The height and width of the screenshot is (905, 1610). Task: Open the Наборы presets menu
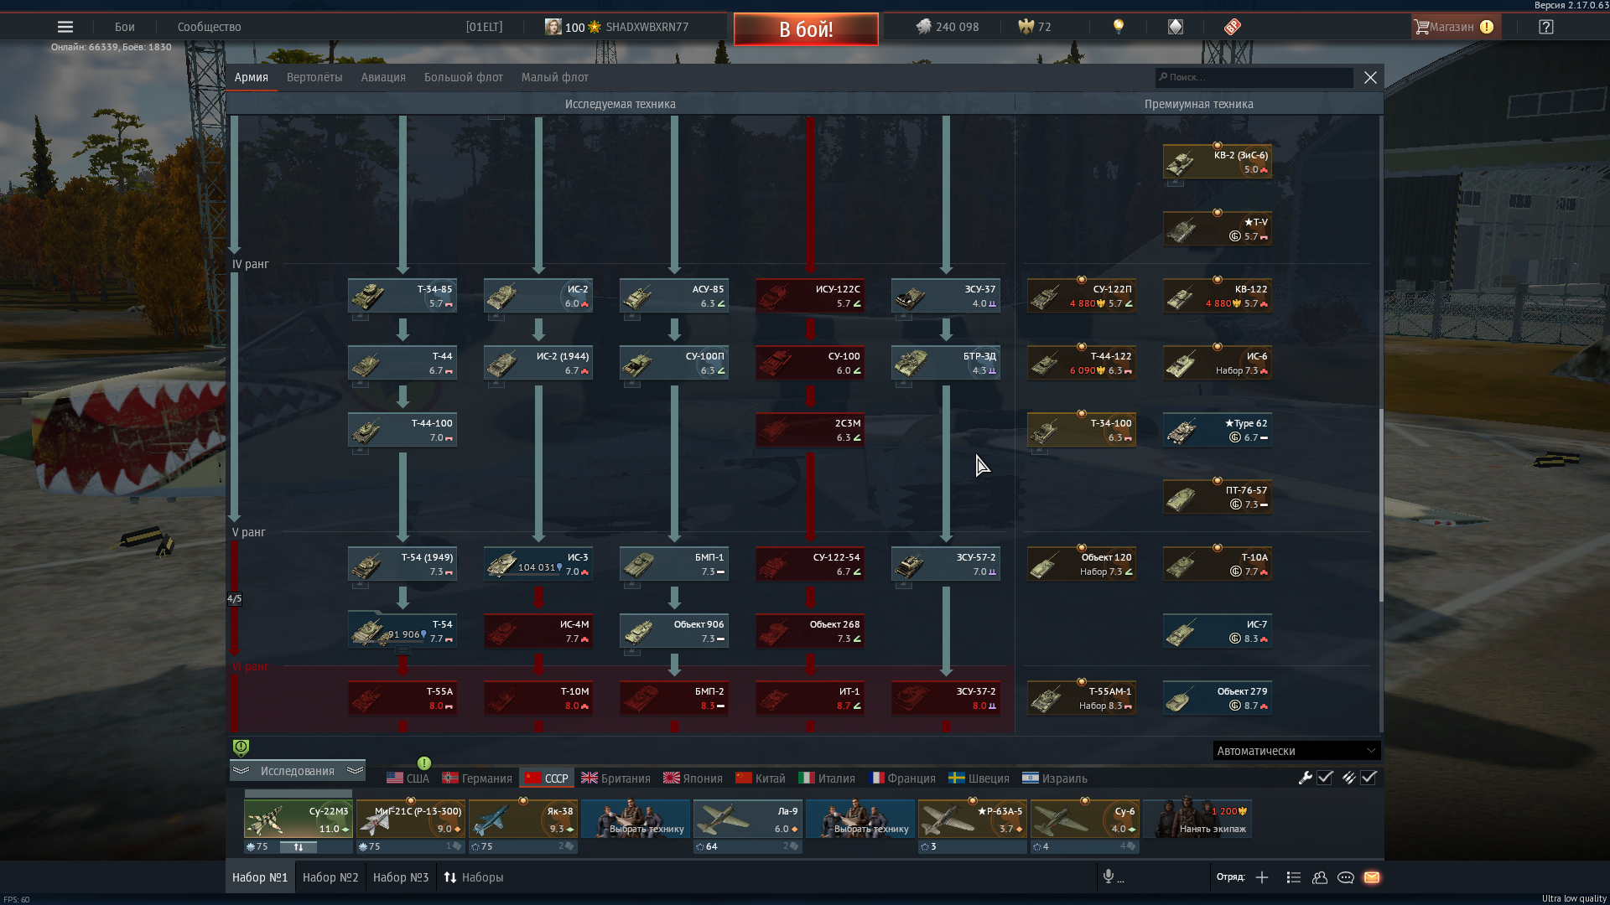(x=474, y=877)
